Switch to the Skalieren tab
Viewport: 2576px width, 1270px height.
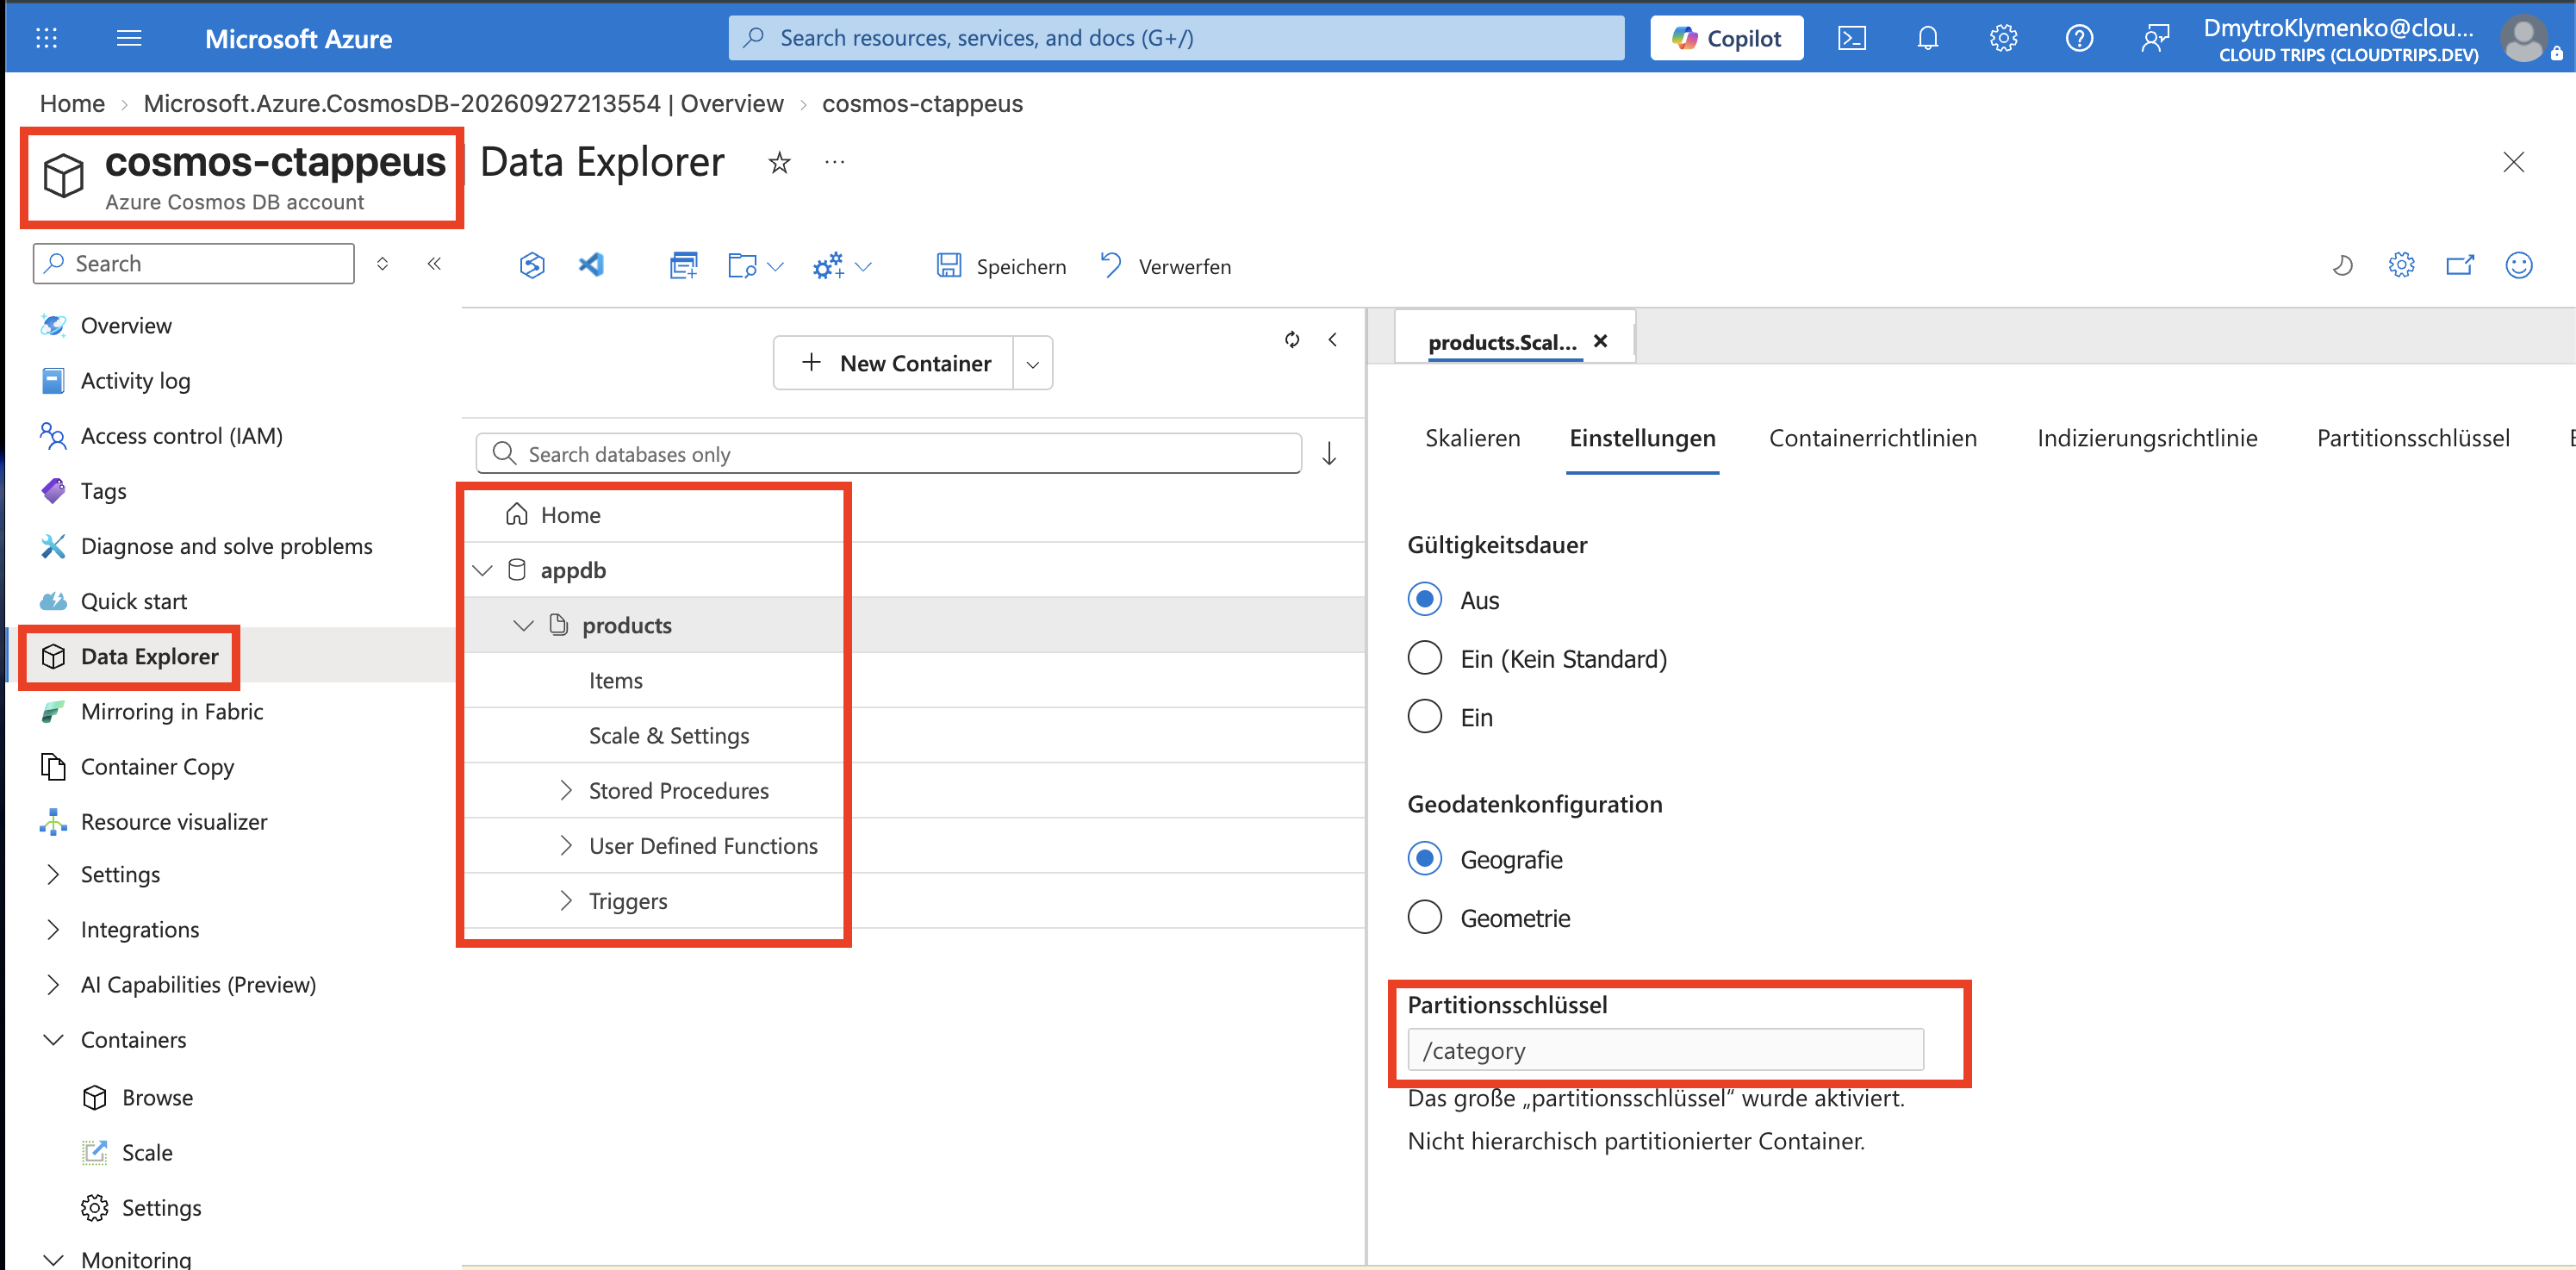point(1472,438)
